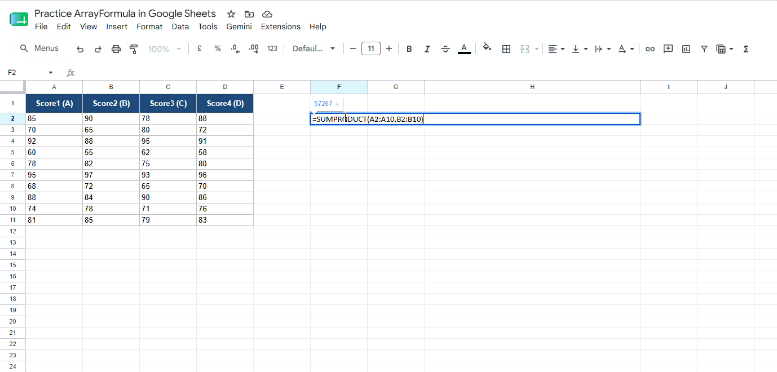The image size is (777, 372).
Task: Open text wrapping dropdown
Action: click(603, 49)
